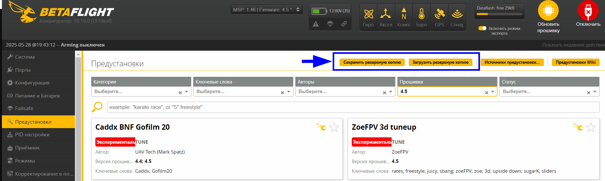
Task: Click the UAV Tech (Mark Spatz) author text
Action: [160, 152]
